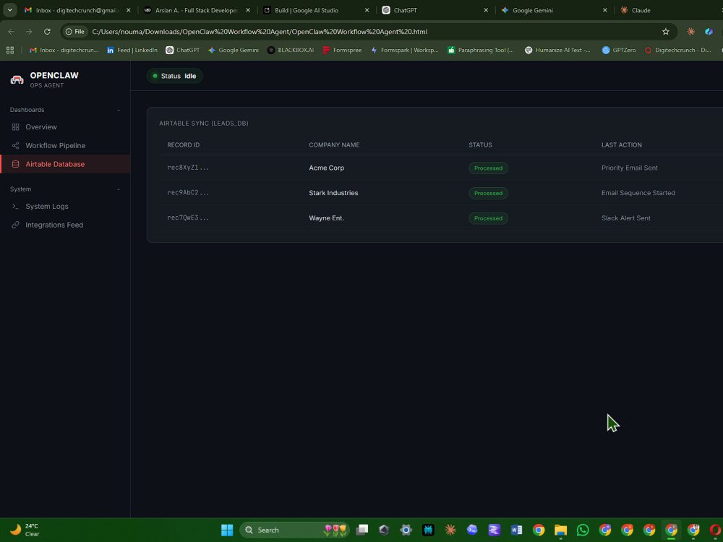The image size is (723, 542).
Task: Click the Priority Email Sent cell
Action: point(630,168)
